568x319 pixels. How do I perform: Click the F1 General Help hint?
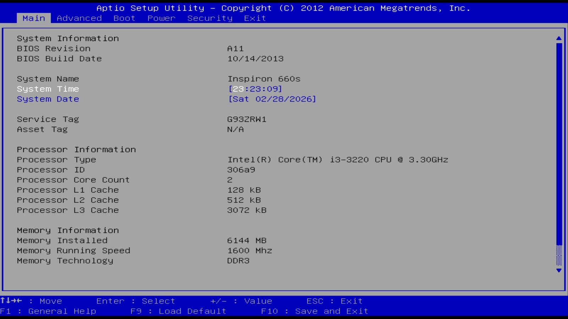(x=48, y=311)
